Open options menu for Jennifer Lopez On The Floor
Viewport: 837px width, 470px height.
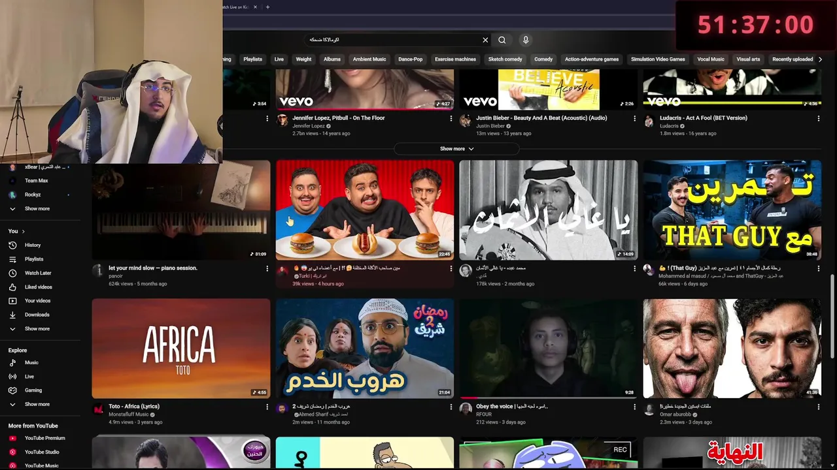click(451, 119)
